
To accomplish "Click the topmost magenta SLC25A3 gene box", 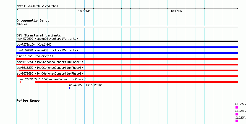I will (x=237, y=107).
